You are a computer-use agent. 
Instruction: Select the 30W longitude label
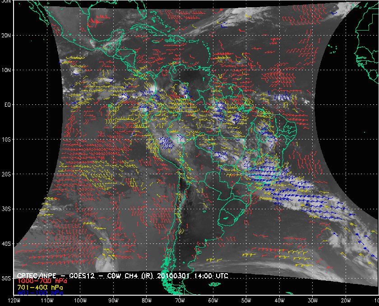[312, 301]
